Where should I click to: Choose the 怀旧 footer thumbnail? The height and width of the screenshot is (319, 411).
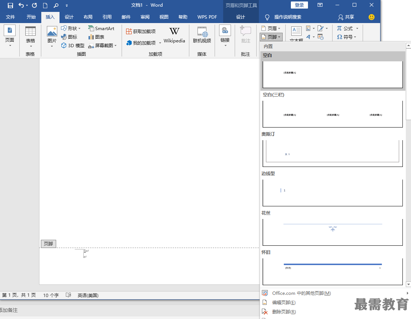tap(333, 271)
